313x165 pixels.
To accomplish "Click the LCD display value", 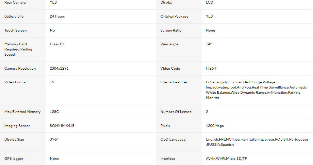I will [209, 3].
